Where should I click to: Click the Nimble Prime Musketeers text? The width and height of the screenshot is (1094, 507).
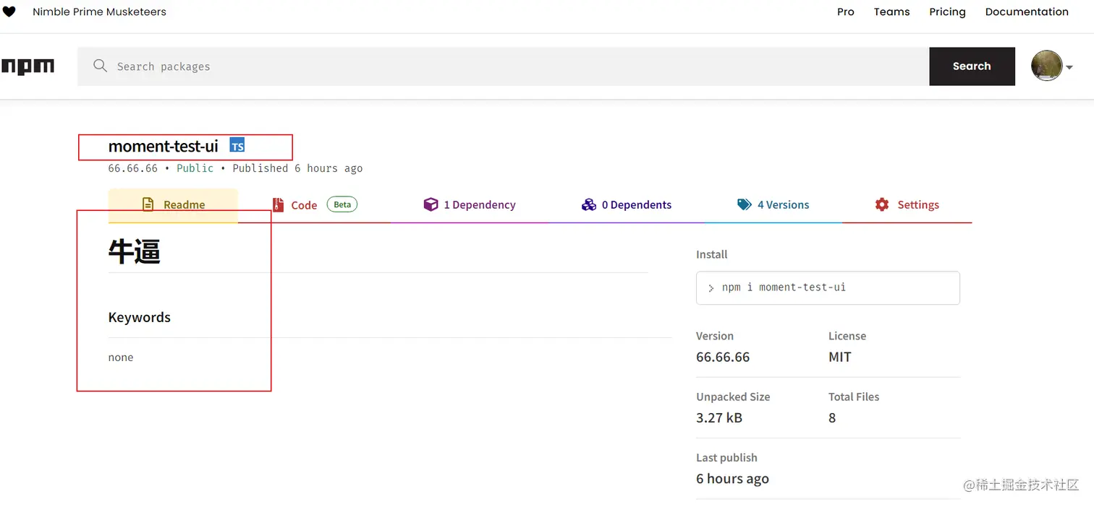[99, 12]
